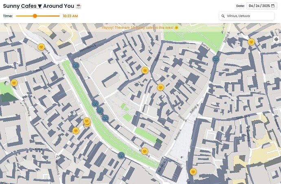Image resolution: width=281 pixels, height=184 pixels.
Task: Click the sun marker on the Vokiečių g. label at the boulevard's southeast end
Action: click(145, 151)
